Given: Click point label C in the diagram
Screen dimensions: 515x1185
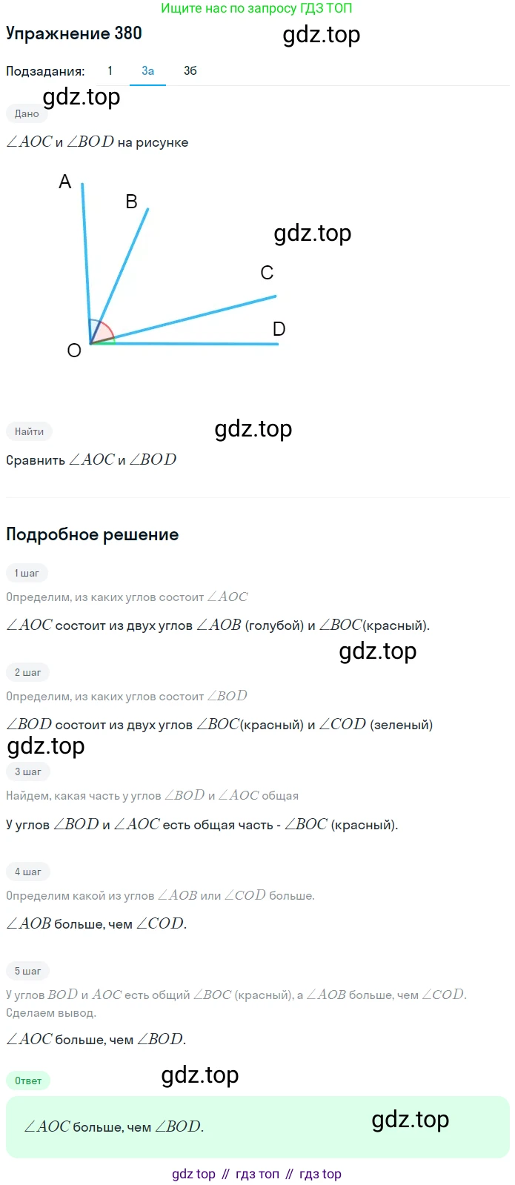Looking at the screenshot, I should (x=267, y=273).
